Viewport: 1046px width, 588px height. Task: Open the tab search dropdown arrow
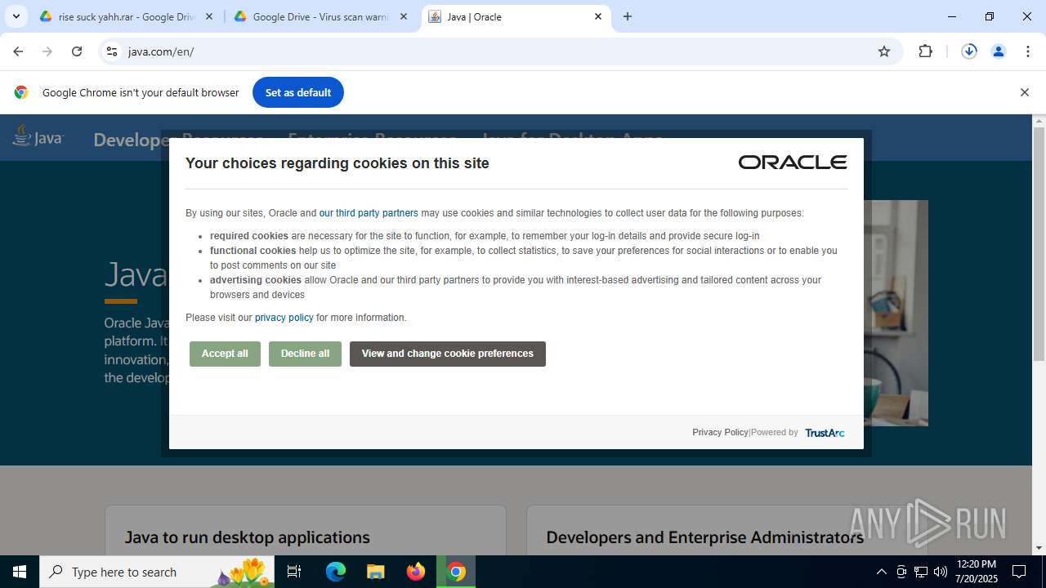(16, 16)
